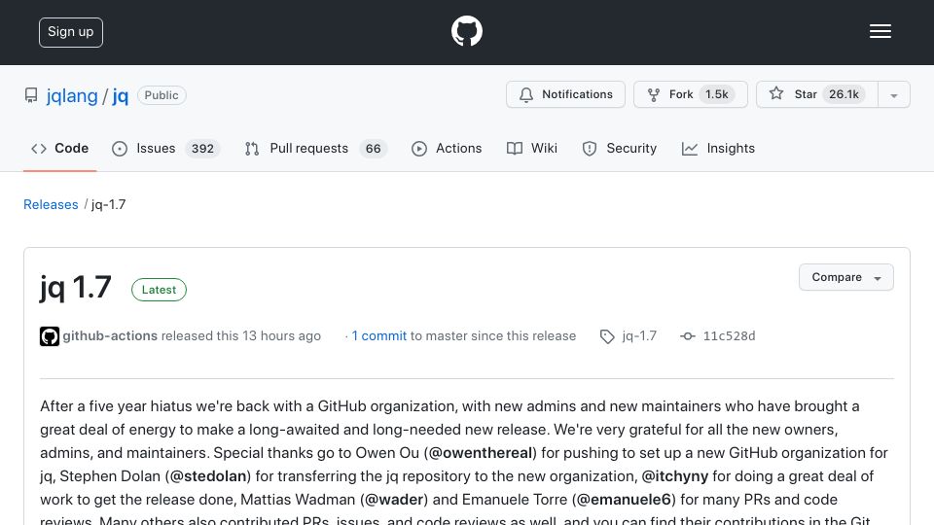Expand the Star lists dropdown arrow
934x525 pixels.
[x=893, y=95]
